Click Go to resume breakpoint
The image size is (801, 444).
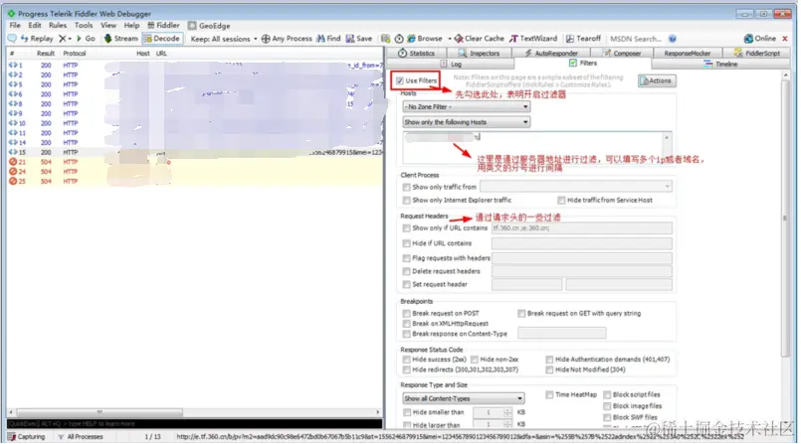pos(86,39)
